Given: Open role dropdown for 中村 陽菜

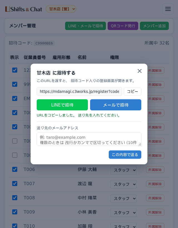Looking at the screenshot, I should [123, 198].
